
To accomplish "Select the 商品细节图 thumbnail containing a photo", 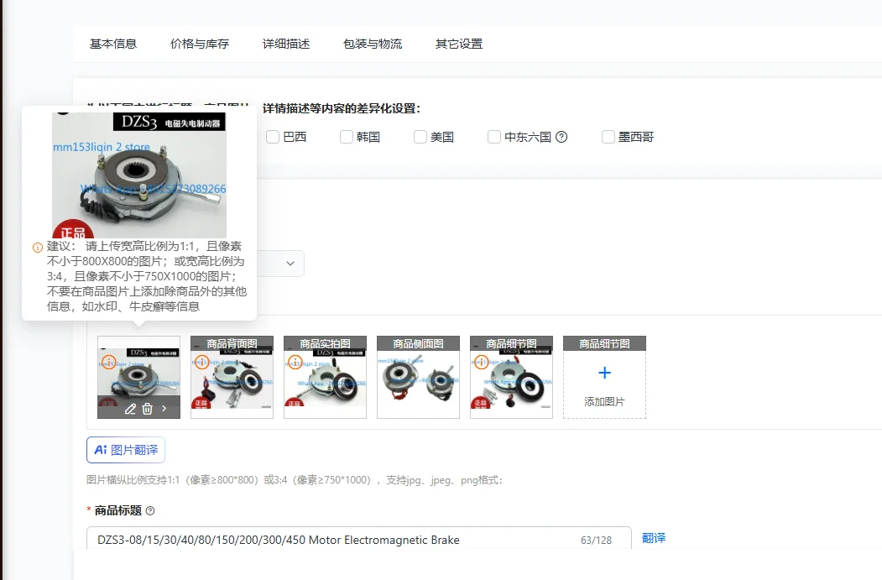I will 511,378.
